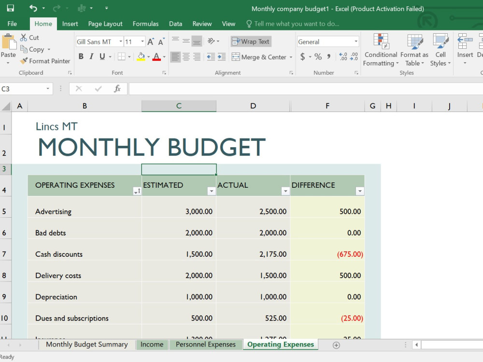
Task: Open the General number format dropdown
Action: tap(356, 42)
